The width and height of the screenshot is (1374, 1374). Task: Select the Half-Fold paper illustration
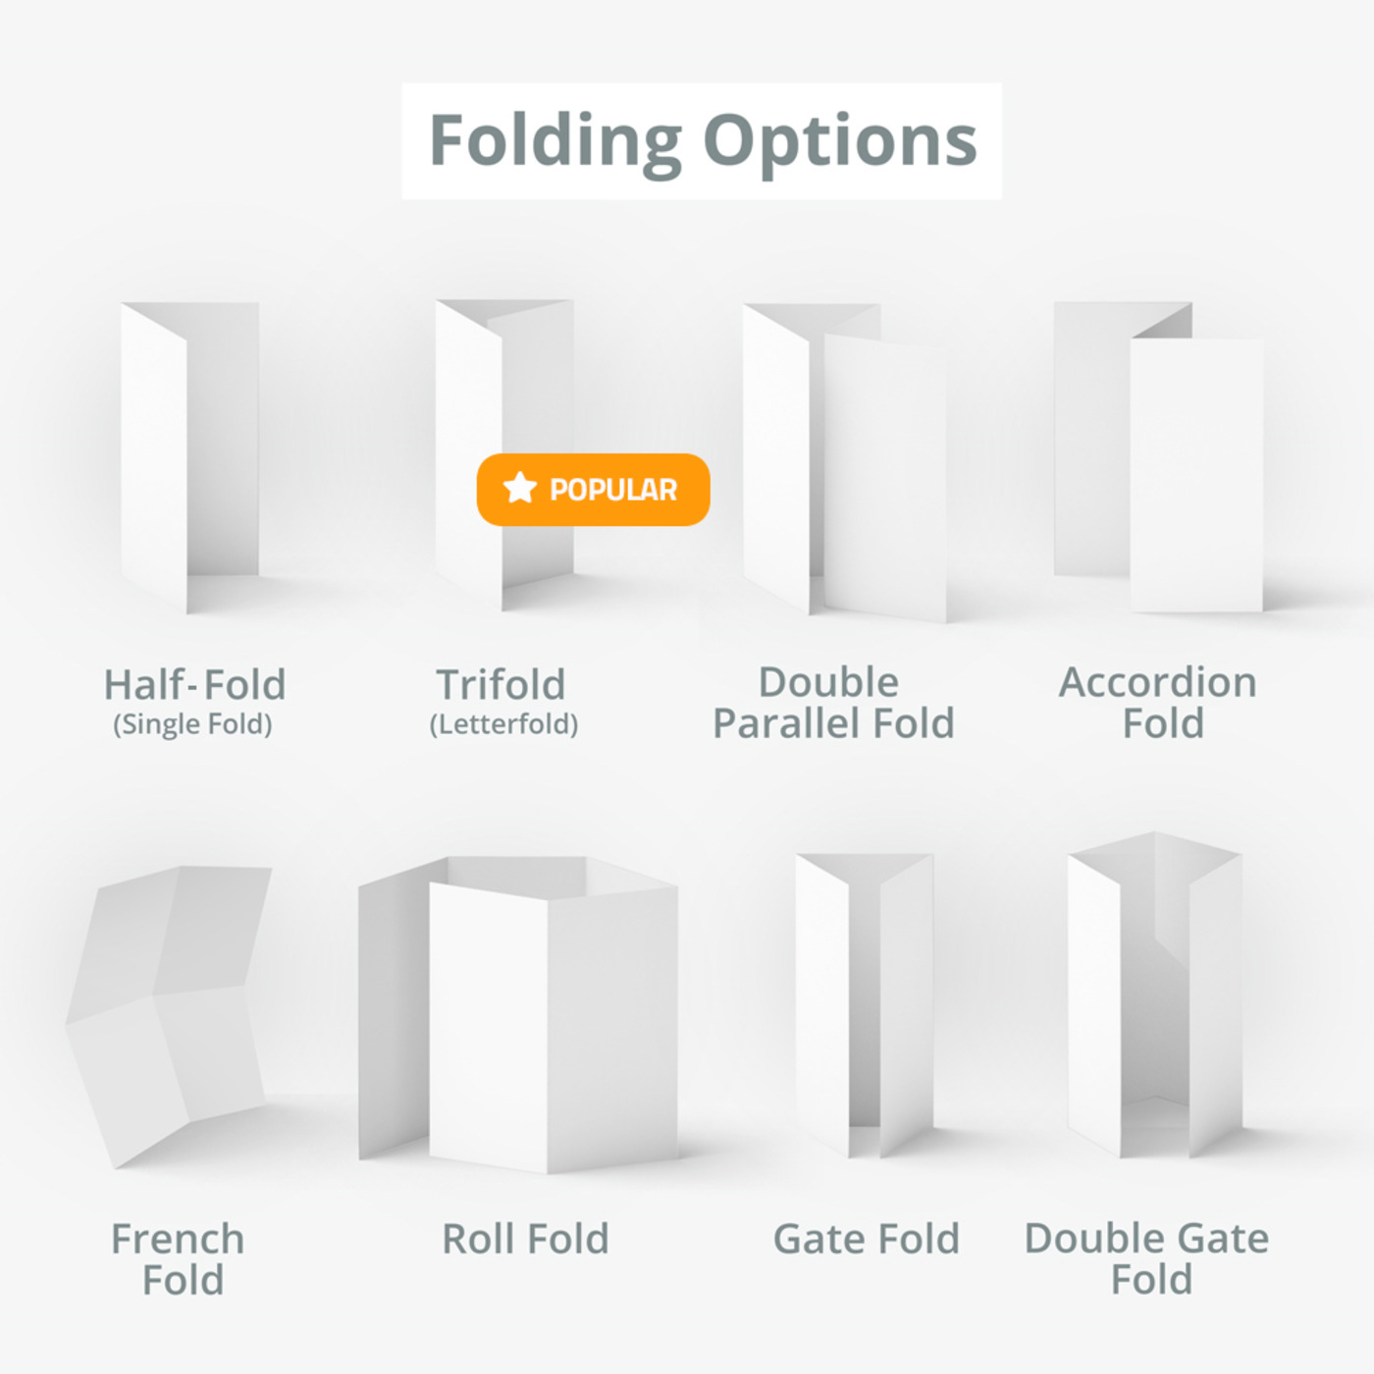(x=189, y=456)
